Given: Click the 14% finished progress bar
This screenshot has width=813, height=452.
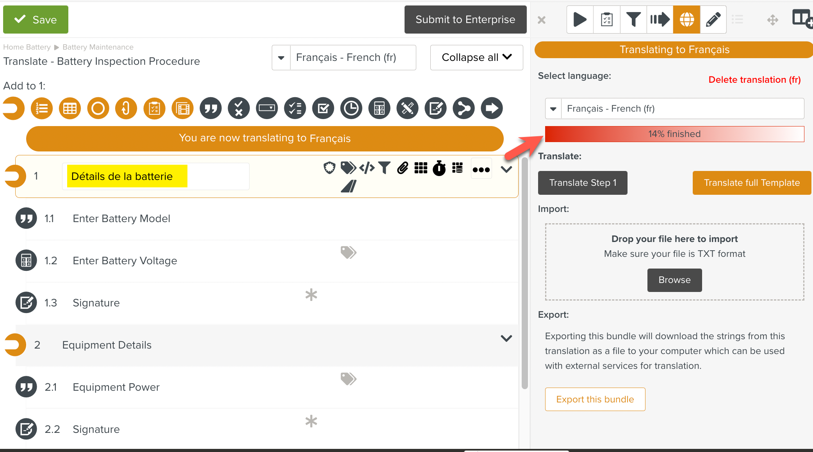Looking at the screenshot, I should coord(674,134).
